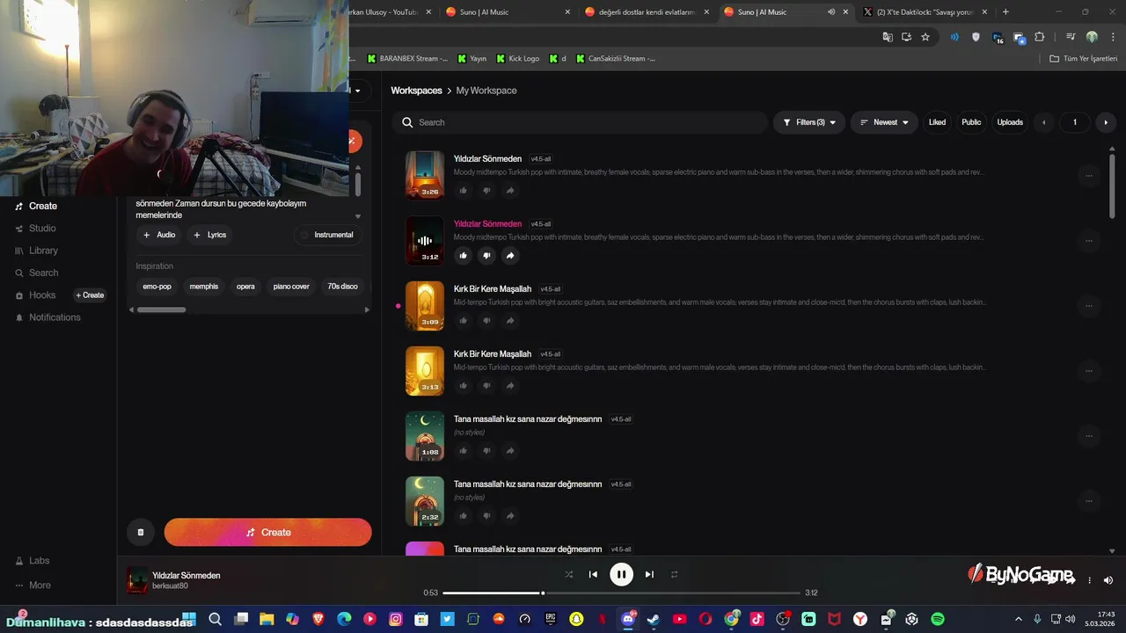The height and width of the screenshot is (633, 1126).
Task: Open the Kırk Bir Kere Maşallah 3:13 cover thumbnail
Action: pos(425,370)
